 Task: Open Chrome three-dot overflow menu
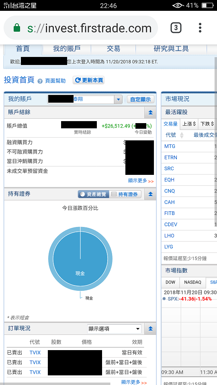pos(200,28)
